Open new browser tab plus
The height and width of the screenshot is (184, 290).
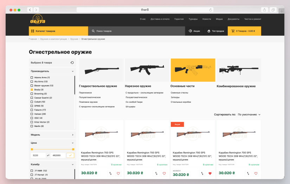point(282,11)
